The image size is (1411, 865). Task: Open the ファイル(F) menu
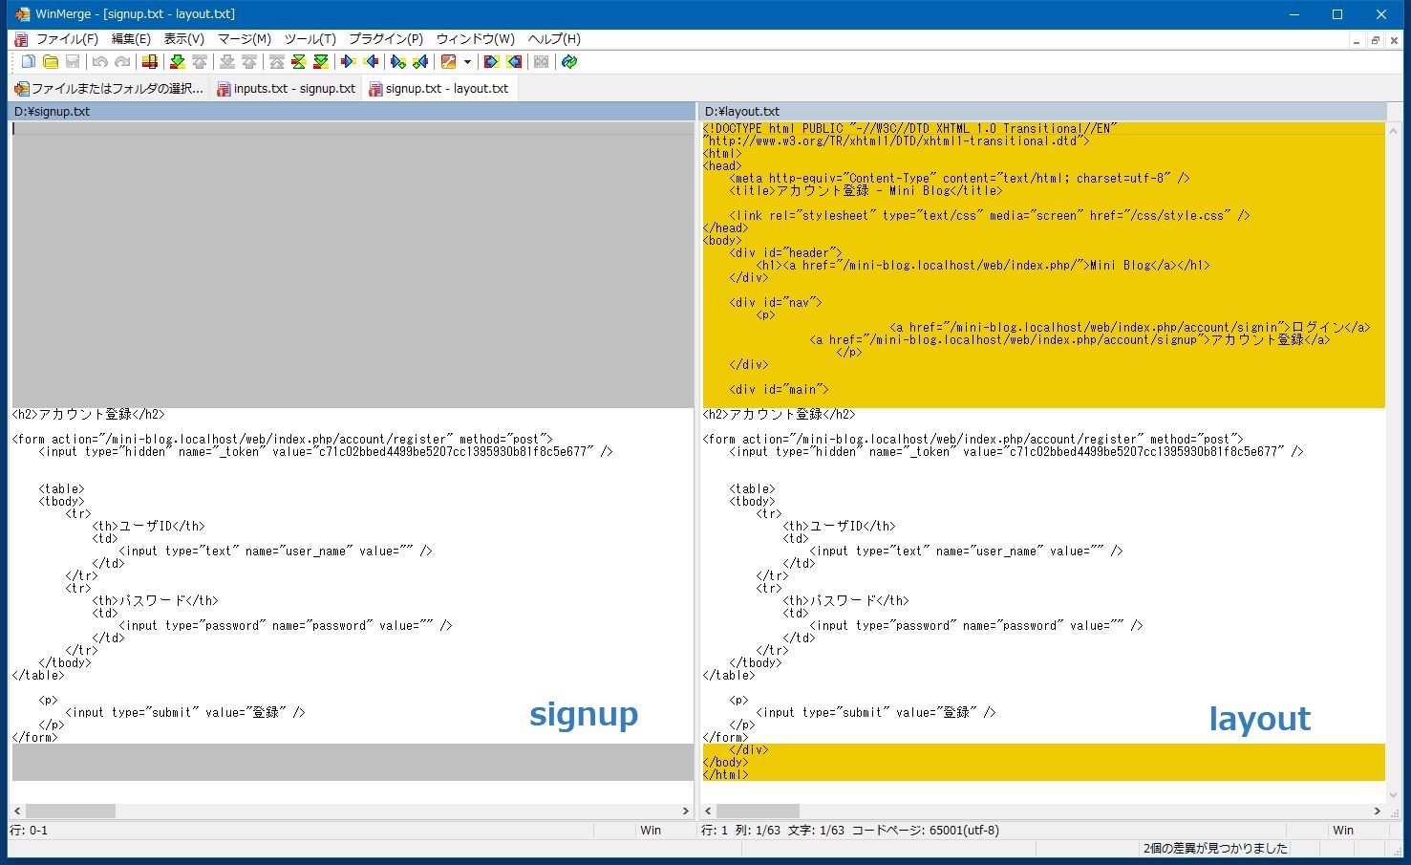tap(66, 39)
